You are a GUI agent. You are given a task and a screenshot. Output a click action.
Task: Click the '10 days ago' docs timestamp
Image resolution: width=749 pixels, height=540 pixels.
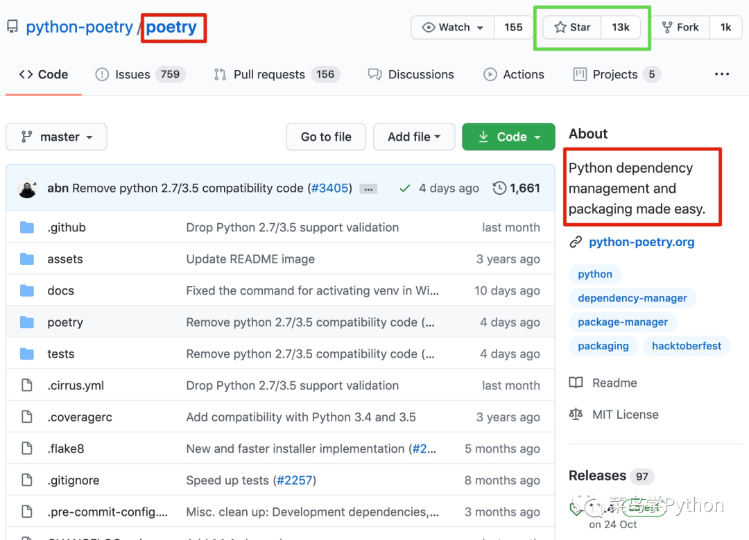click(507, 290)
